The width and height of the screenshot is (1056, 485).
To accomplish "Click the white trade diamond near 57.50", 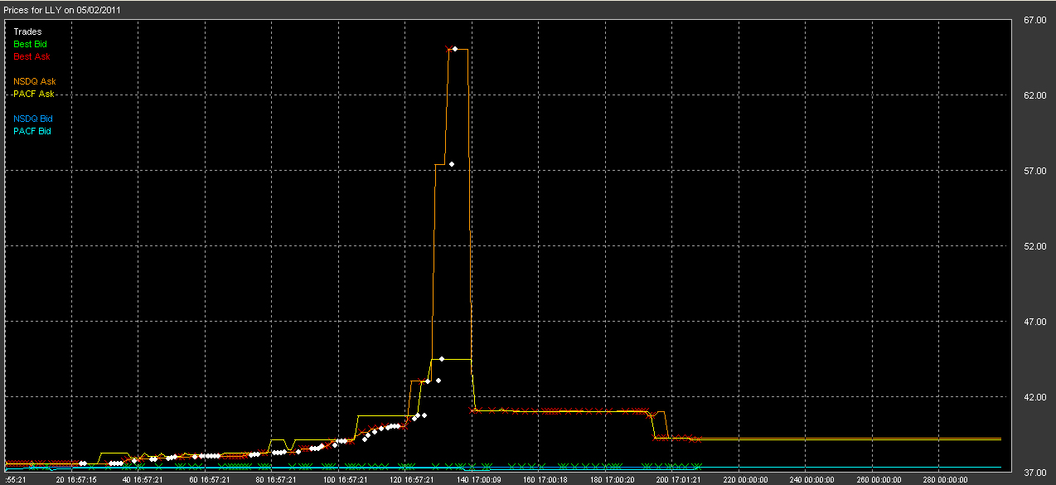I will coord(452,164).
